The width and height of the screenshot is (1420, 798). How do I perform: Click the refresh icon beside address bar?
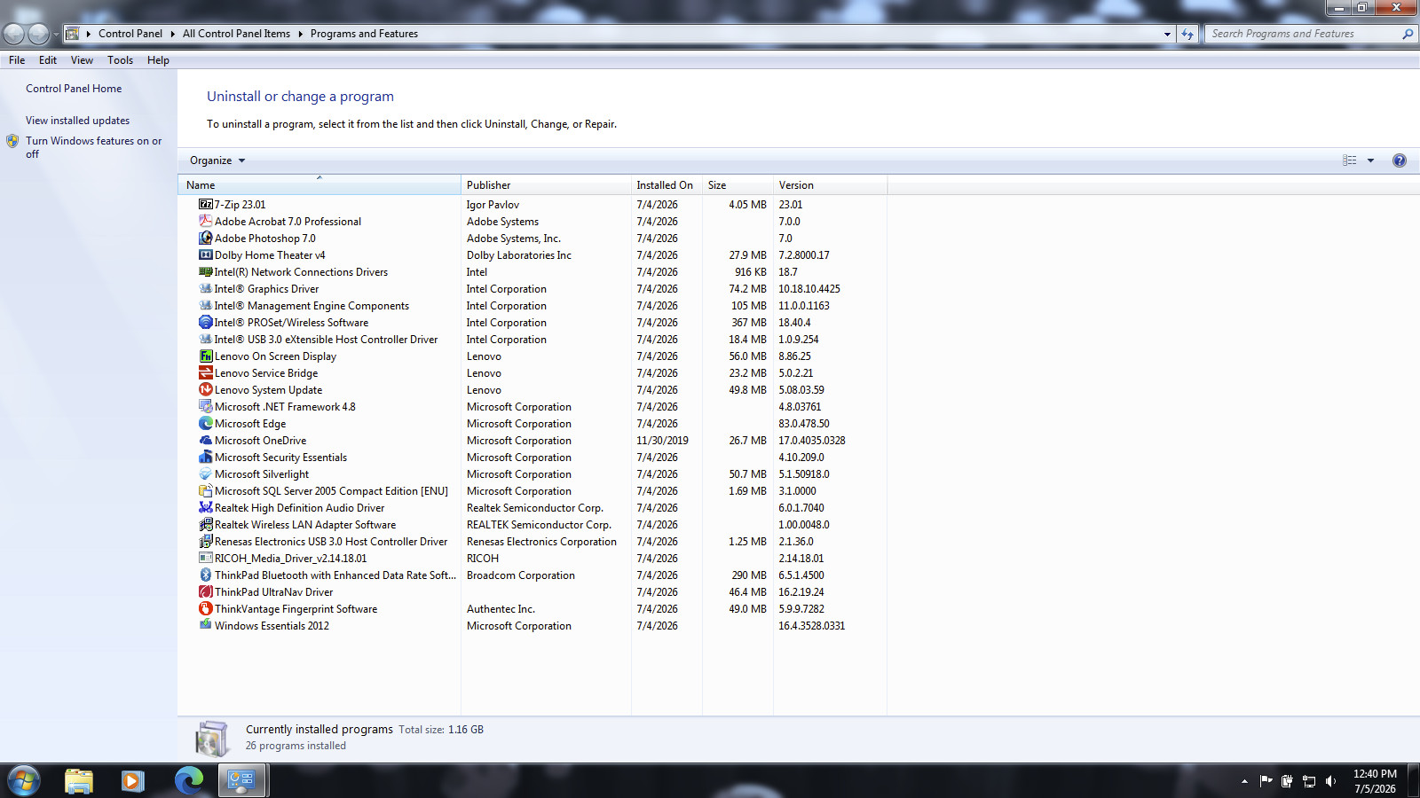(1187, 34)
